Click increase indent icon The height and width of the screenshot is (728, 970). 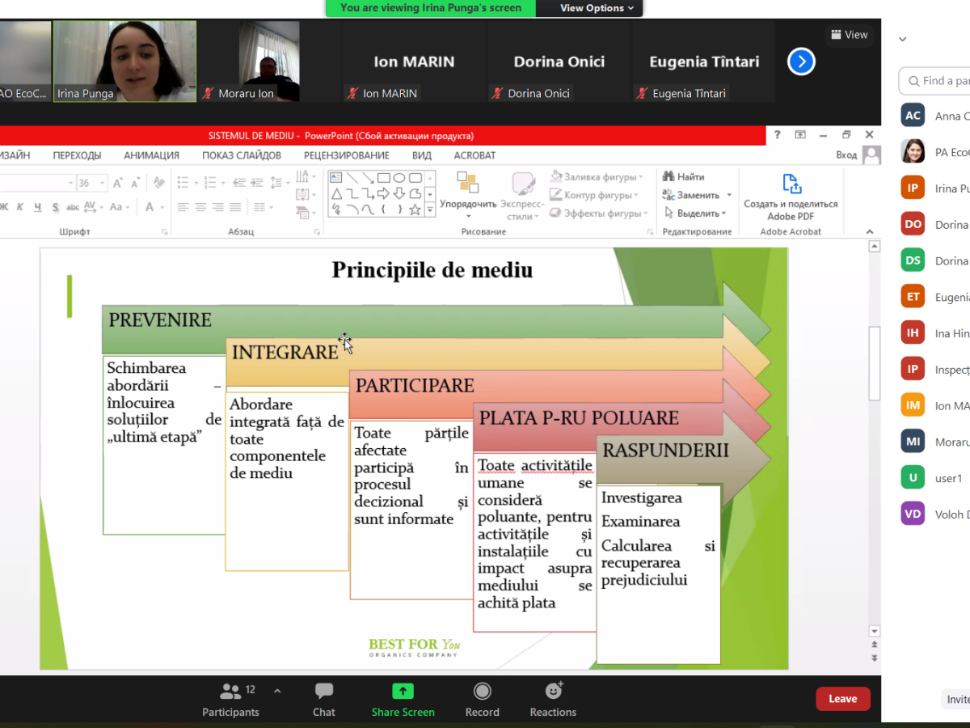click(x=258, y=182)
